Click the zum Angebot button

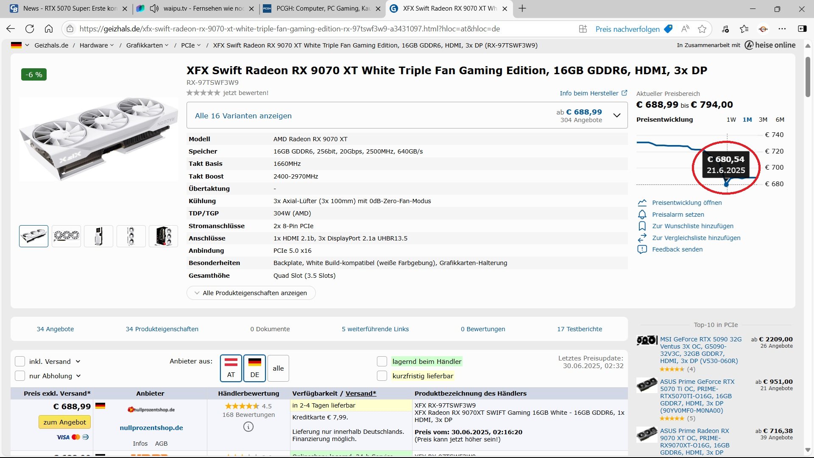(64, 422)
